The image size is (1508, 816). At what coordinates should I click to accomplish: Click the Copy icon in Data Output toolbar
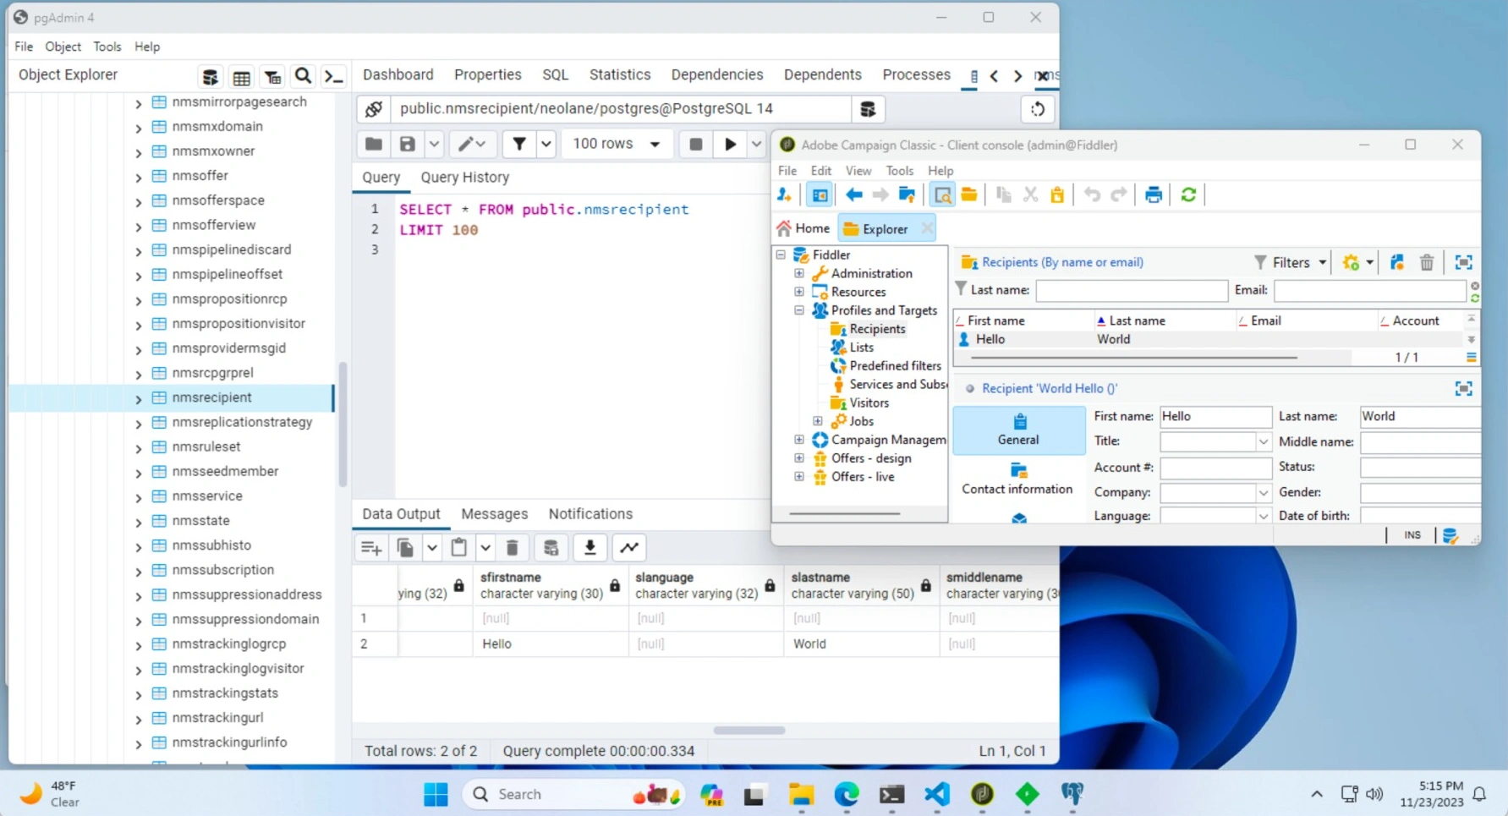(x=405, y=548)
